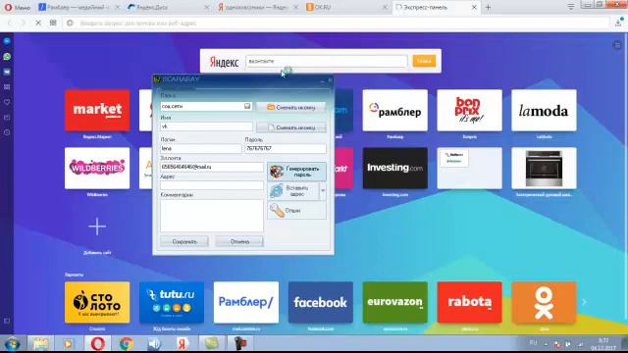Open history clock icon in sidebar
Viewport: 628px width, 353px height.
pos(7,132)
